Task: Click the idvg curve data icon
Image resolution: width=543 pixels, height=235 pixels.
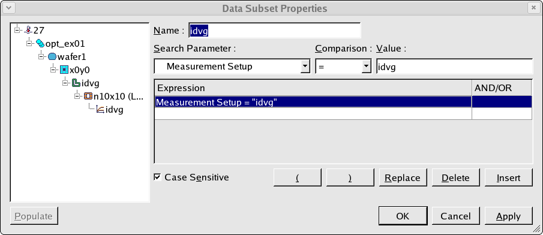Action: pyautogui.click(x=100, y=110)
